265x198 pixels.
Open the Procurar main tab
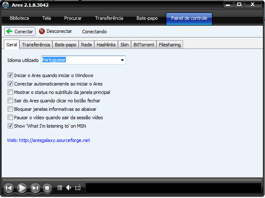tap(73, 18)
